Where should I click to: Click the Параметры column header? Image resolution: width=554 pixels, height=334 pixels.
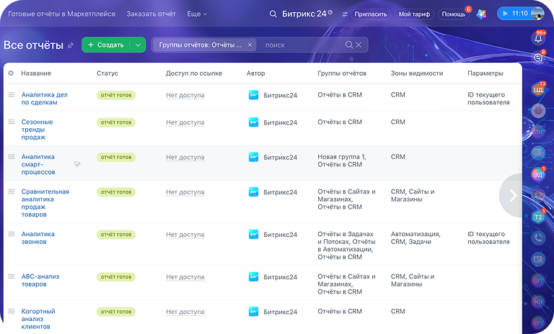(485, 73)
